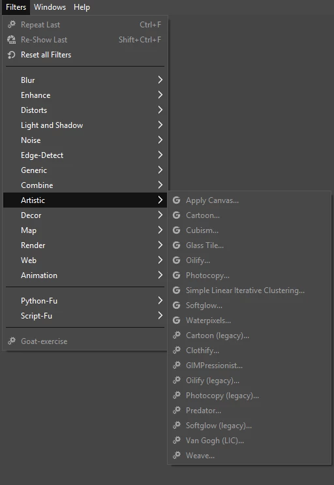Click the Reset all Filters icon

pyautogui.click(x=12, y=55)
